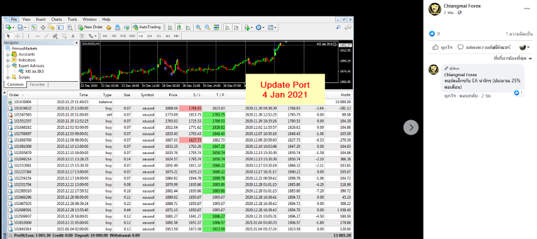The image size is (537, 239).
Task: Expand the Scripts tree node
Action: pos(8,77)
